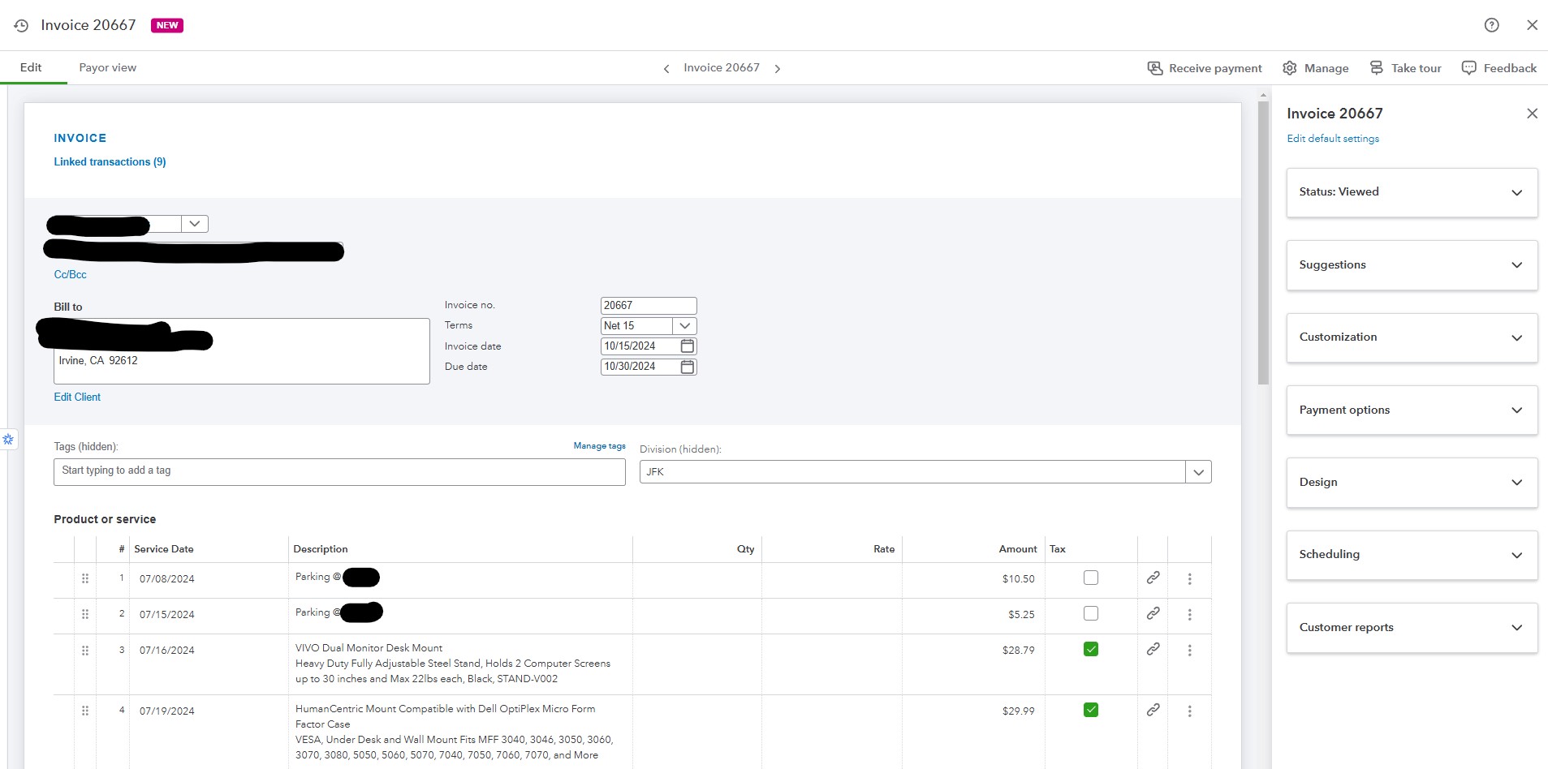Click the Edit Client link
This screenshot has width=1548, height=769.
(77, 397)
